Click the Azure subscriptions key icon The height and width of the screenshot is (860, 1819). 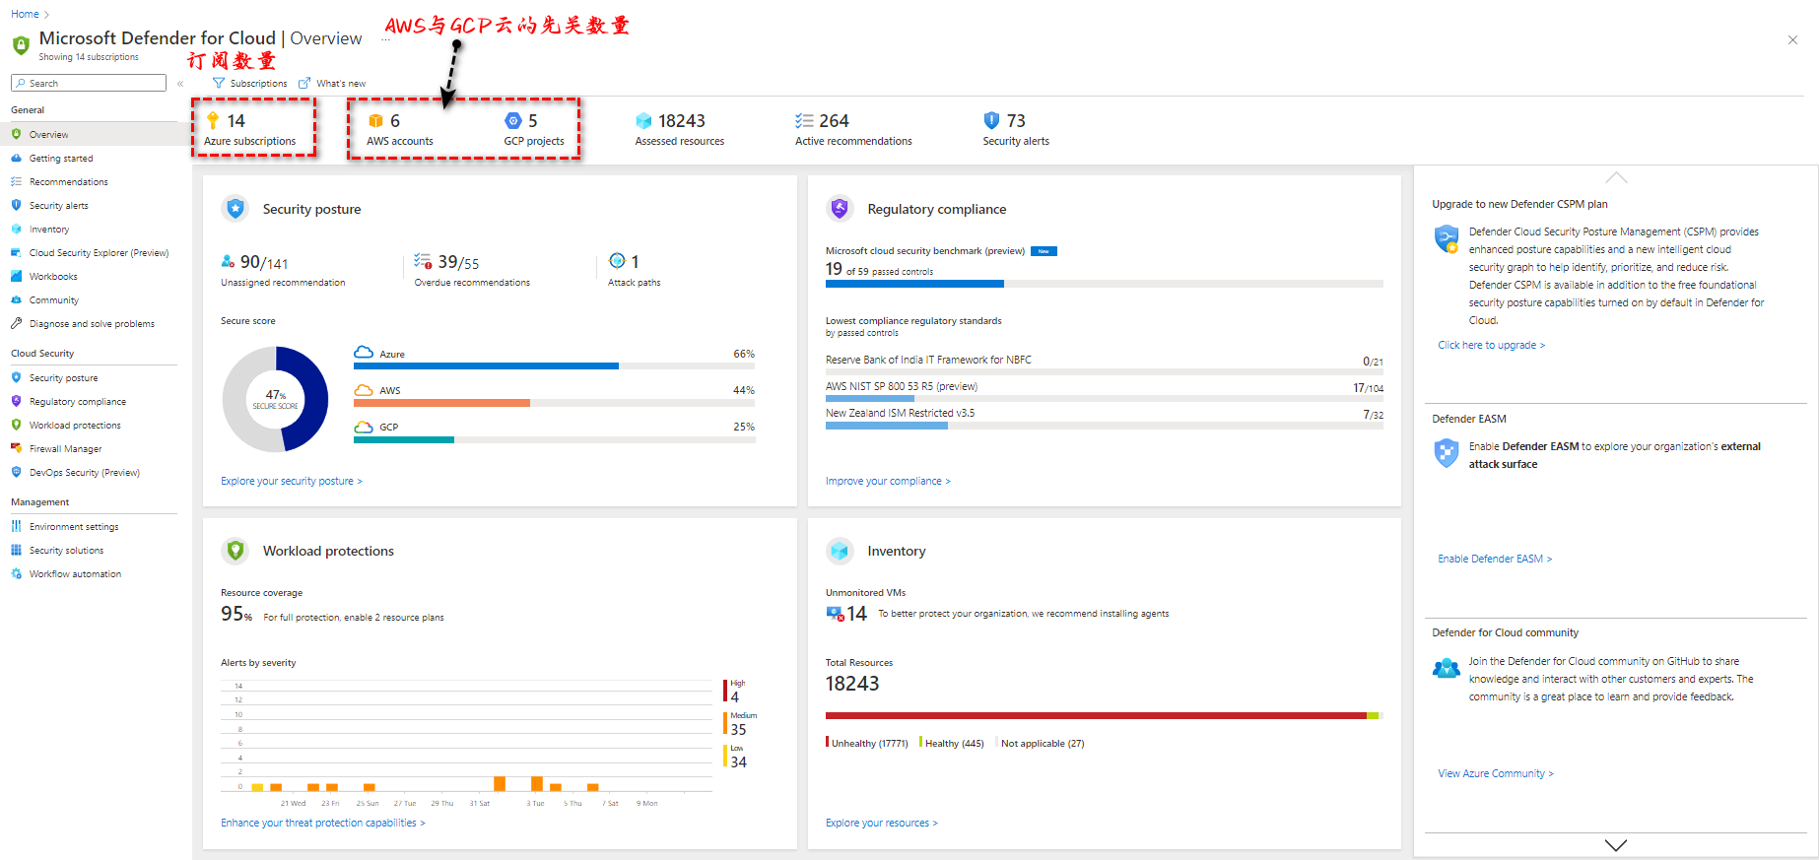coord(212,120)
